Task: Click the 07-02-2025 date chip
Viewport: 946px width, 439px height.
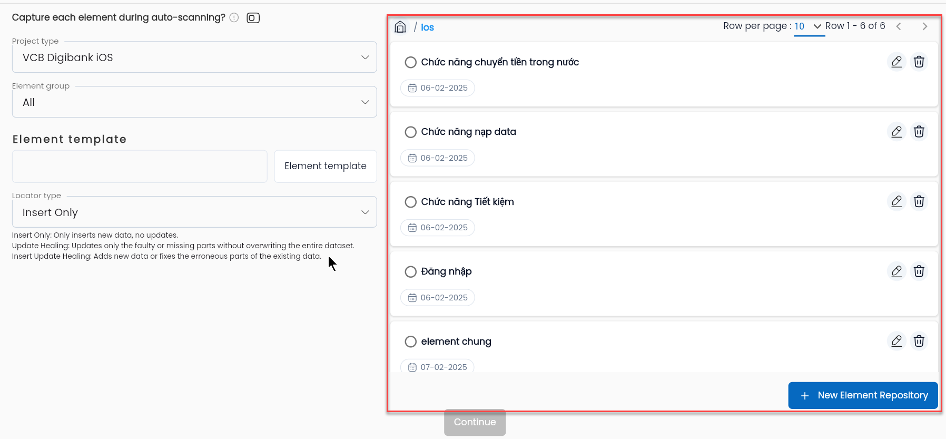Action: [437, 367]
